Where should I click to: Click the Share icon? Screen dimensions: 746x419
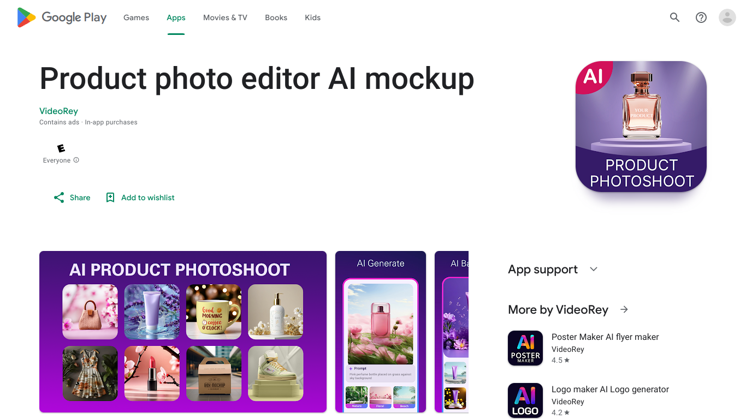click(59, 197)
